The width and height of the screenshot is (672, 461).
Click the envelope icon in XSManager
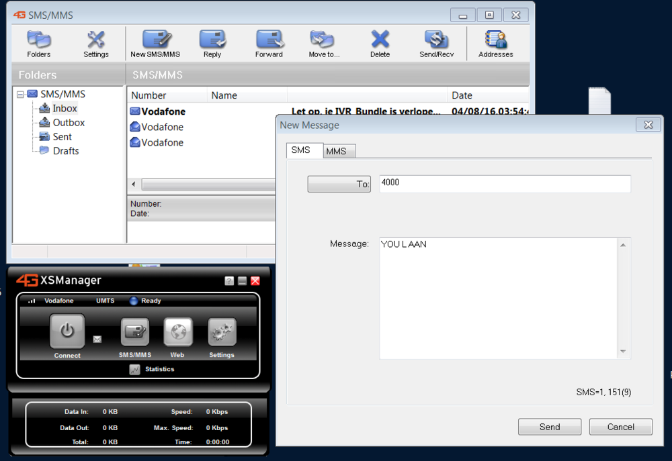[97, 340]
